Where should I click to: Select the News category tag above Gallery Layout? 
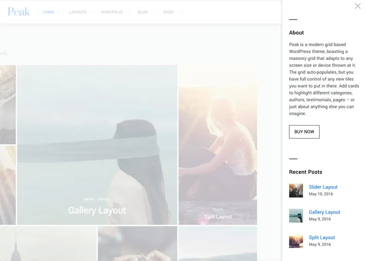click(x=89, y=199)
